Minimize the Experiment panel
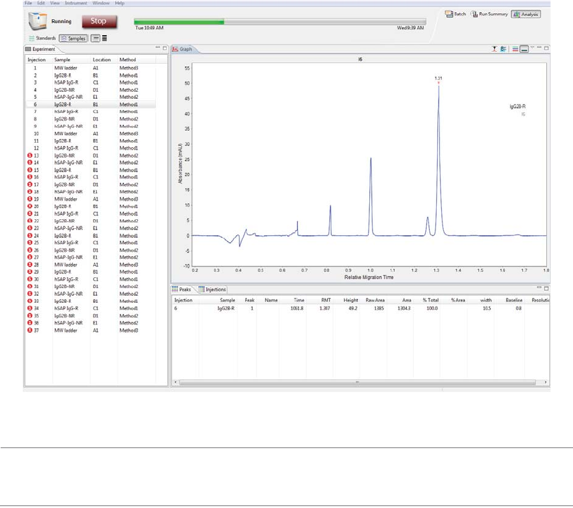Screen dimensions: 573x508 point(157,48)
